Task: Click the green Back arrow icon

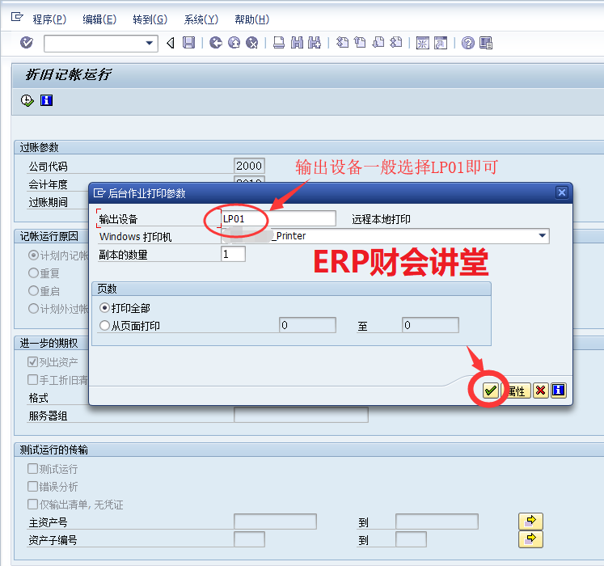Action: coord(216,42)
